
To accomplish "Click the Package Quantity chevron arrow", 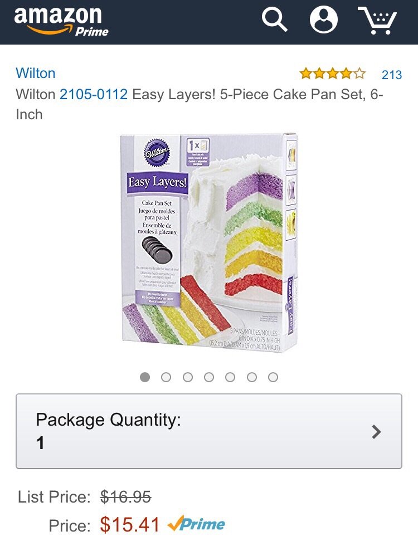I will tap(376, 432).
